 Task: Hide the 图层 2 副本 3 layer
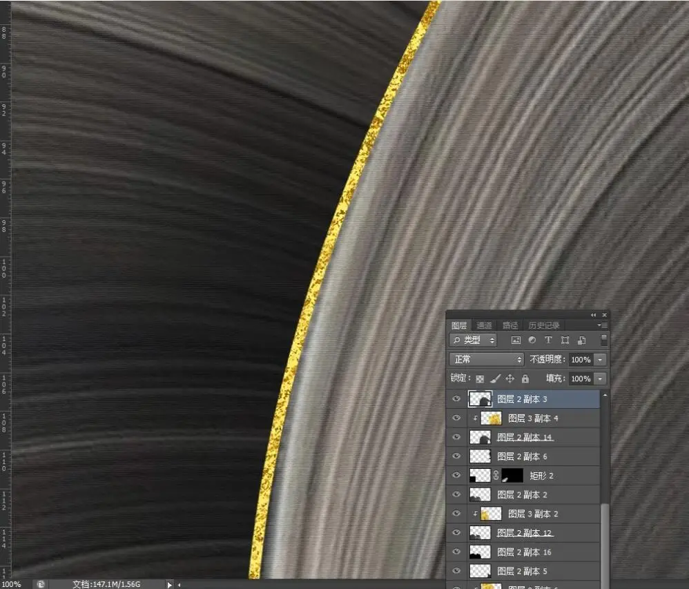pyautogui.click(x=456, y=399)
